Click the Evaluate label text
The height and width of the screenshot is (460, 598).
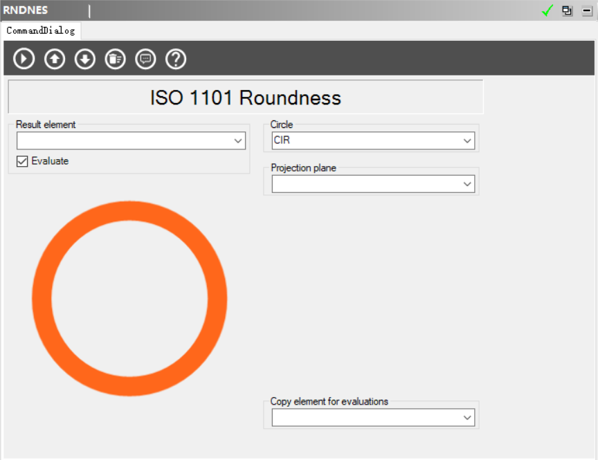pyautogui.click(x=50, y=161)
